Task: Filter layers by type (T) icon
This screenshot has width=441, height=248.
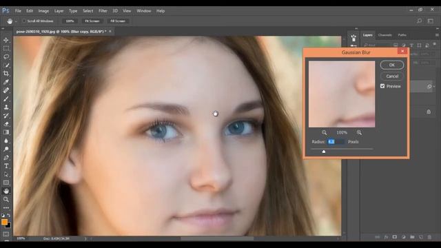Action: pos(411,45)
